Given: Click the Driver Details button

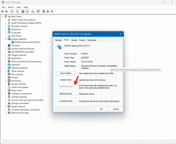Looking at the screenshot, I should (66, 73).
